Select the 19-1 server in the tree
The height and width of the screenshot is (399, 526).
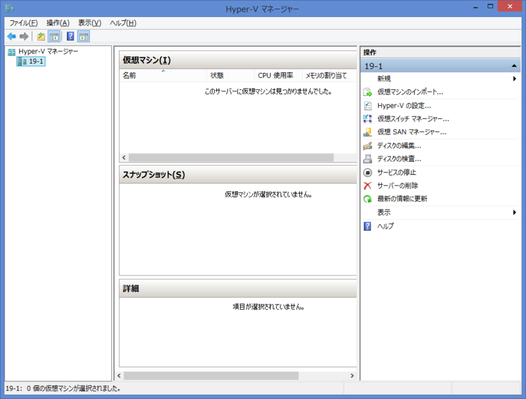(x=31, y=62)
